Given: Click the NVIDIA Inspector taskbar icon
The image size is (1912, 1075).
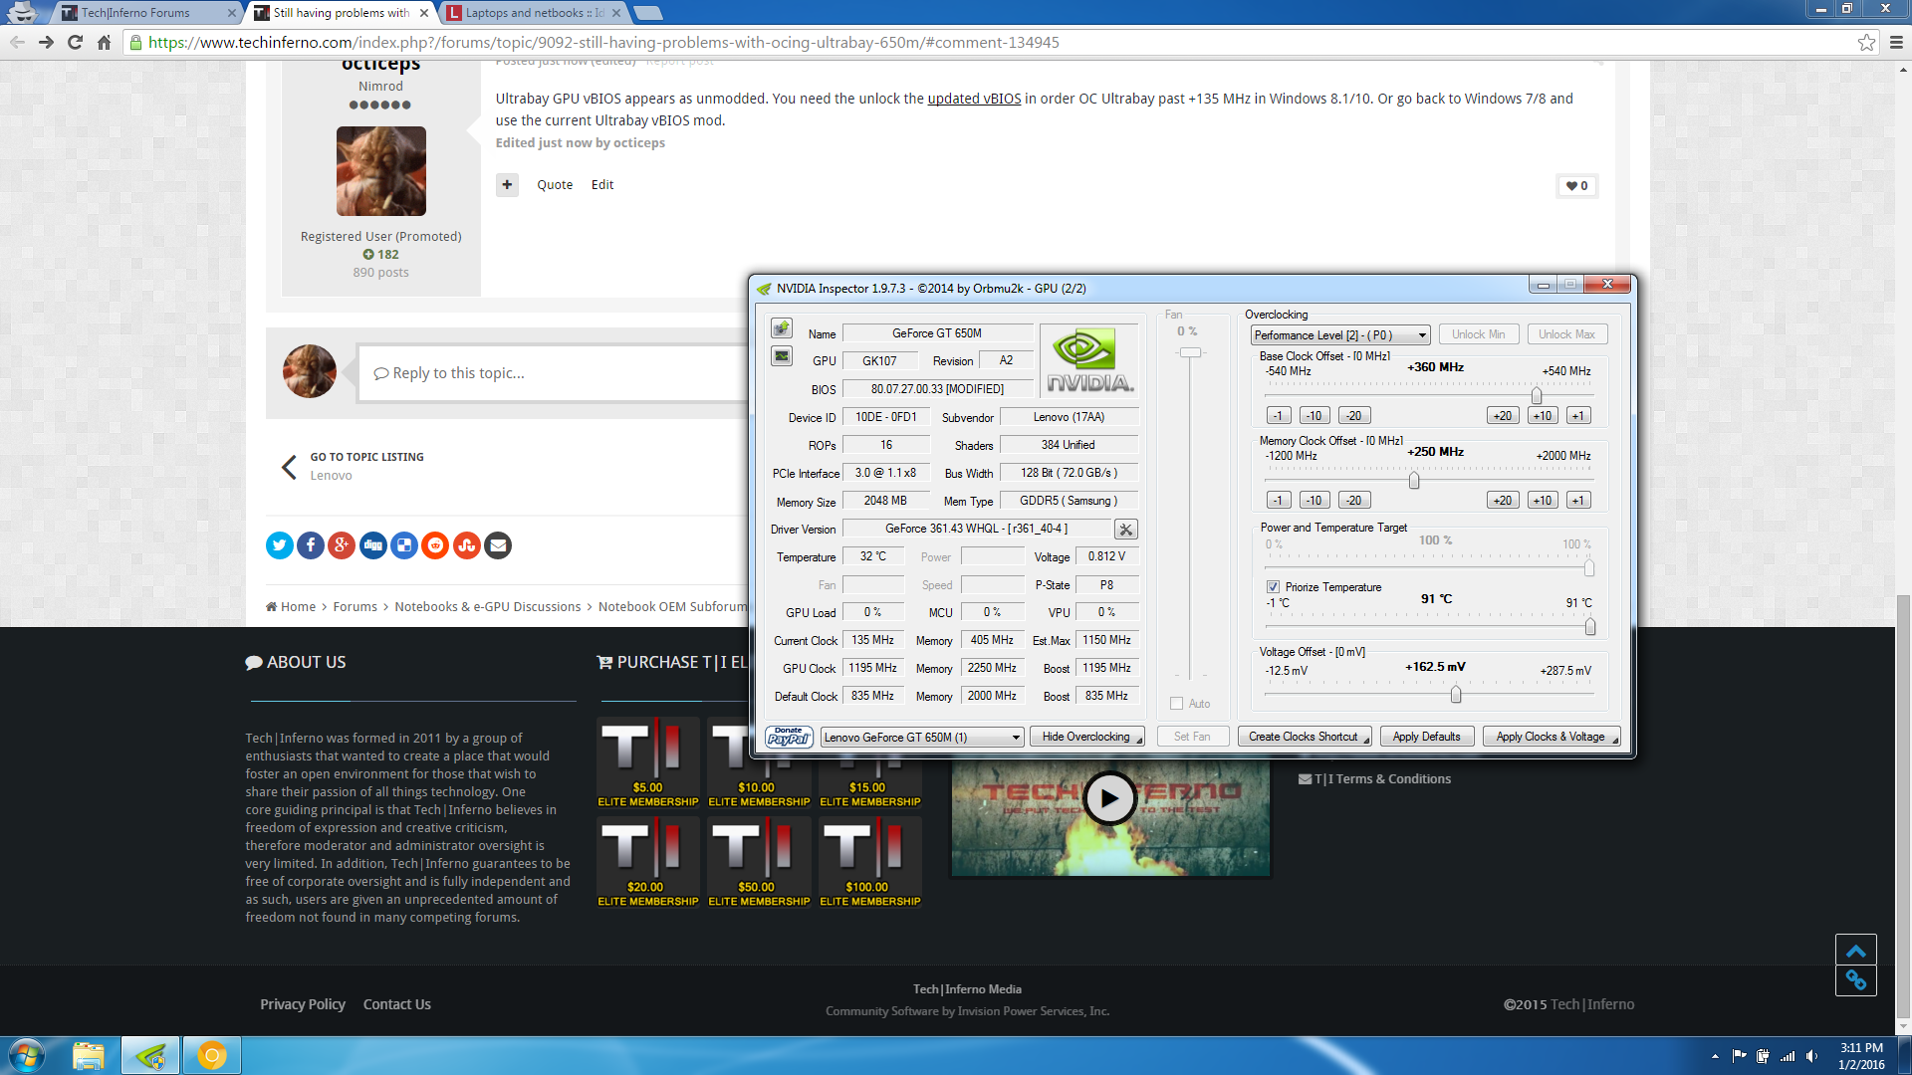Looking at the screenshot, I should pos(151,1055).
